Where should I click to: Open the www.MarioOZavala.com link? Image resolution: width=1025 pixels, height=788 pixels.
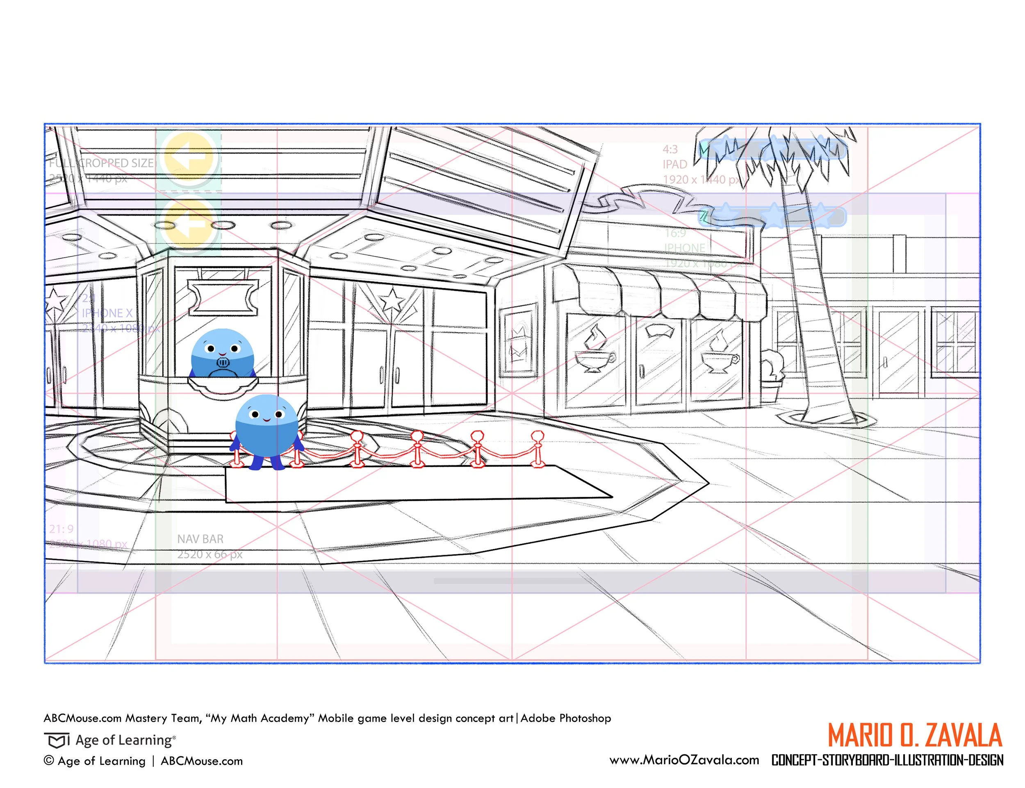[x=684, y=759]
